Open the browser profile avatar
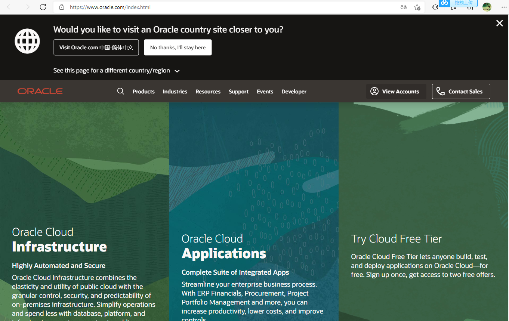Screen dimensions: 509x321 [487, 7]
